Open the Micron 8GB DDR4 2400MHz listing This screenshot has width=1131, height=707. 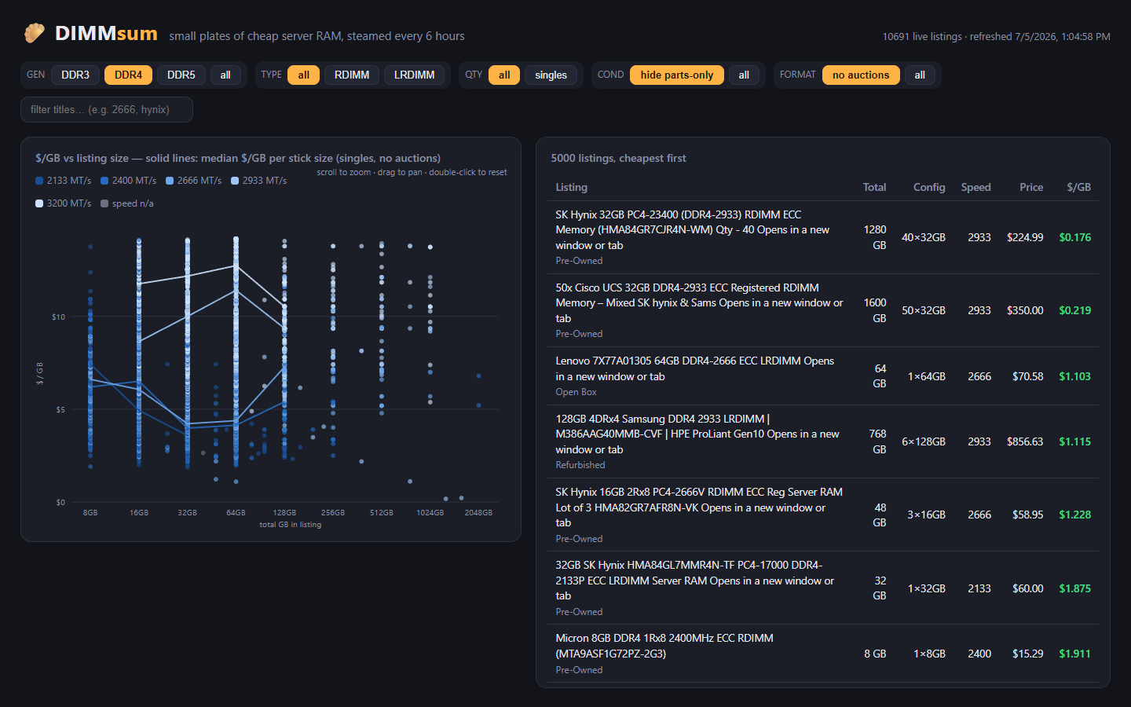tap(664, 646)
